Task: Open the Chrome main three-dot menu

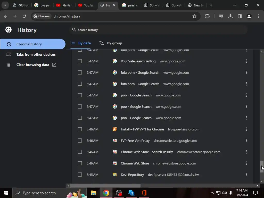Action: coord(258,16)
